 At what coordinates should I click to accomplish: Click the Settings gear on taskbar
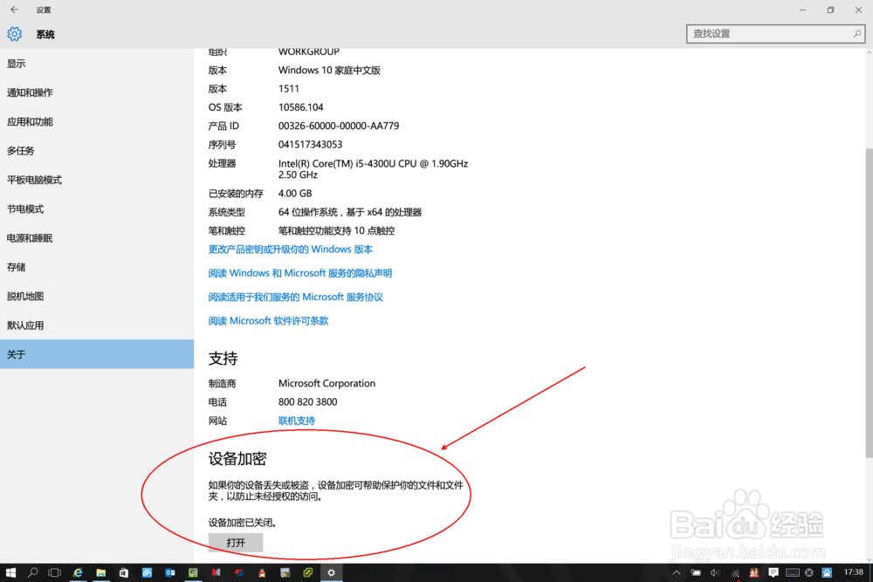point(331,572)
